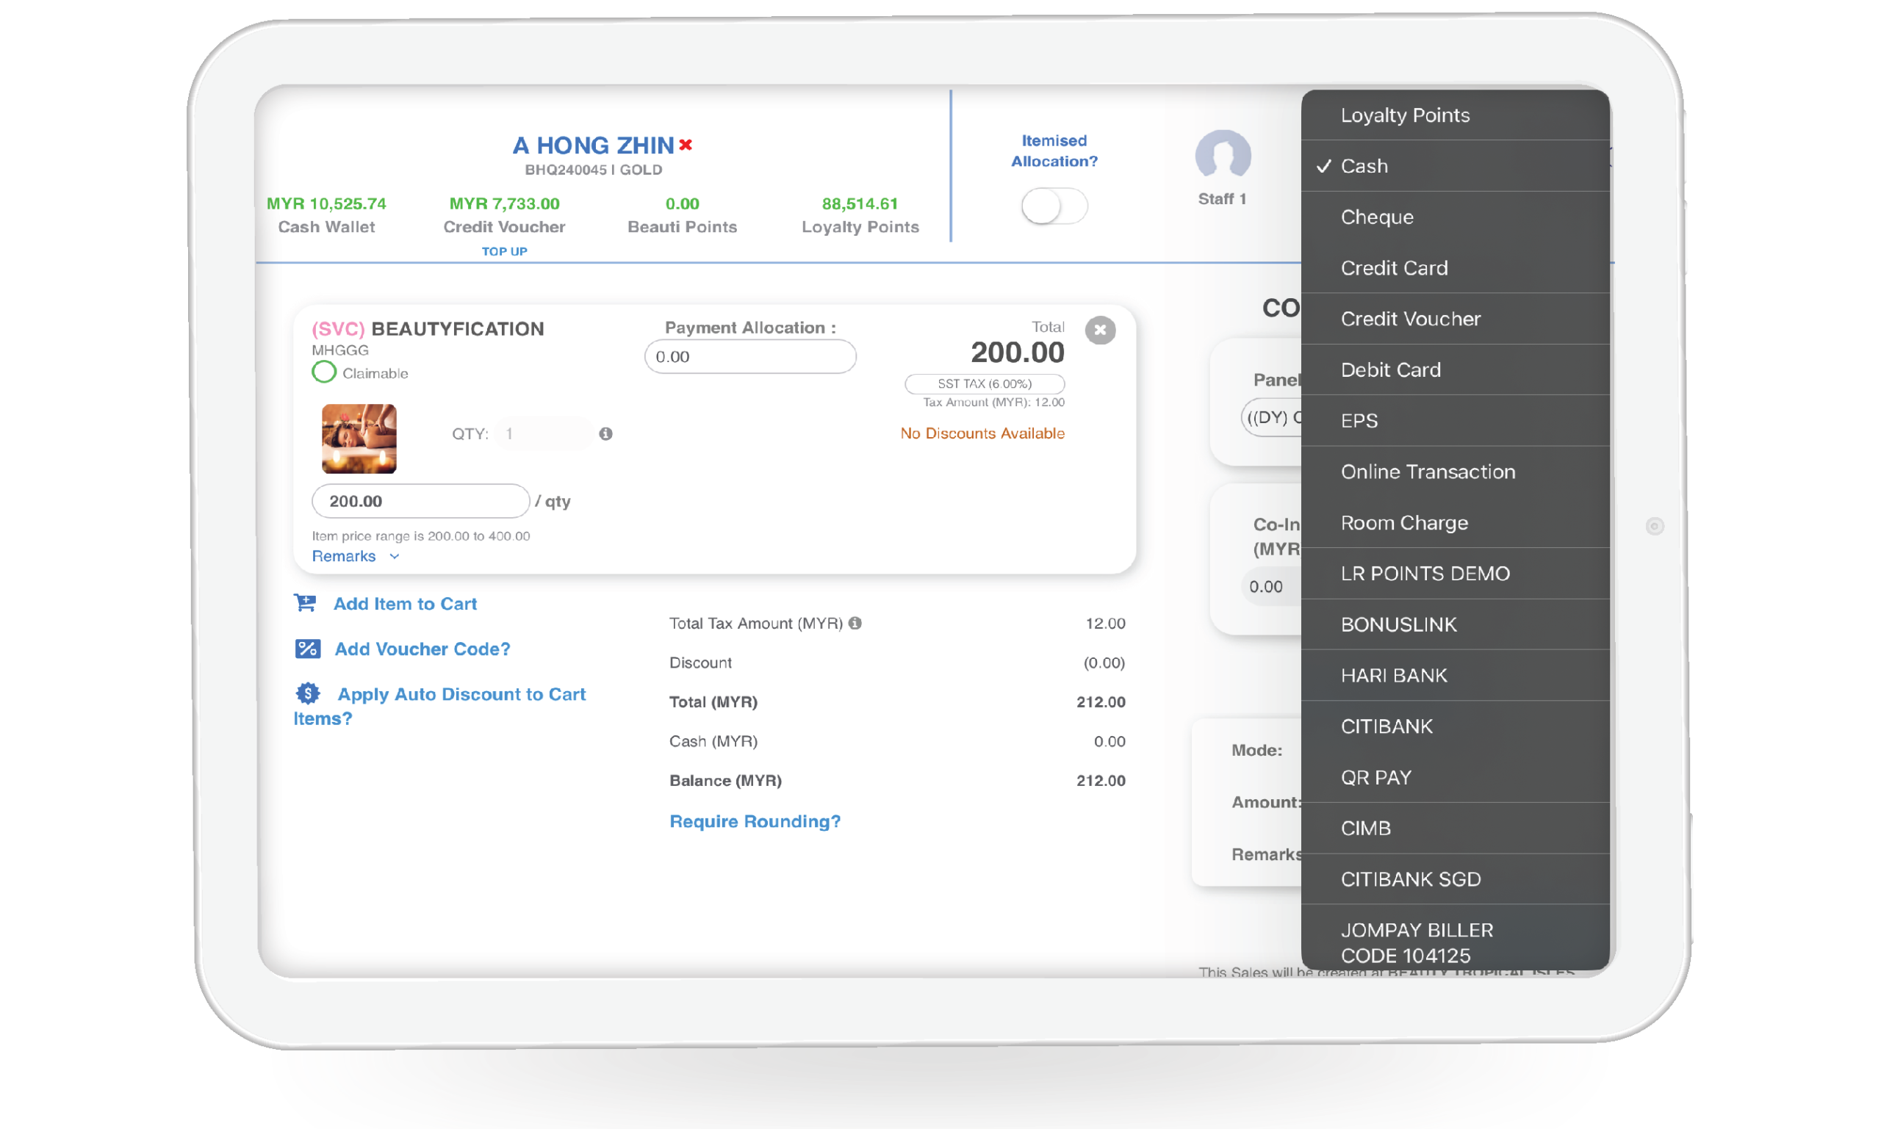Image resolution: width=1881 pixels, height=1129 pixels.
Task: Choose Credit Card from payment list
Action: (x=1393, y=268)
